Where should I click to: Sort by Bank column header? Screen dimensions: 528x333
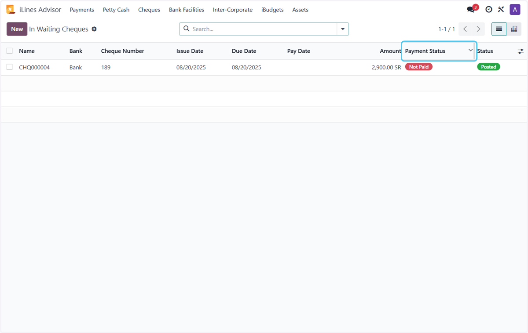pyautogui.click(x=76, y=51)
